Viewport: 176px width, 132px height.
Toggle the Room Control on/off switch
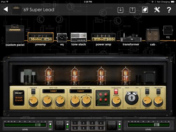click(x=119, y=126)
